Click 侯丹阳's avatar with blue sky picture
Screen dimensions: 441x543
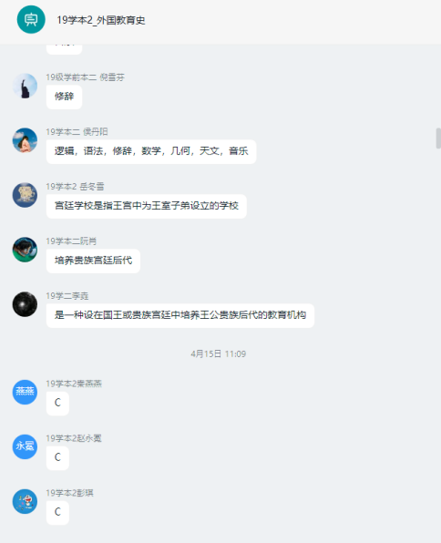[25, 140]
